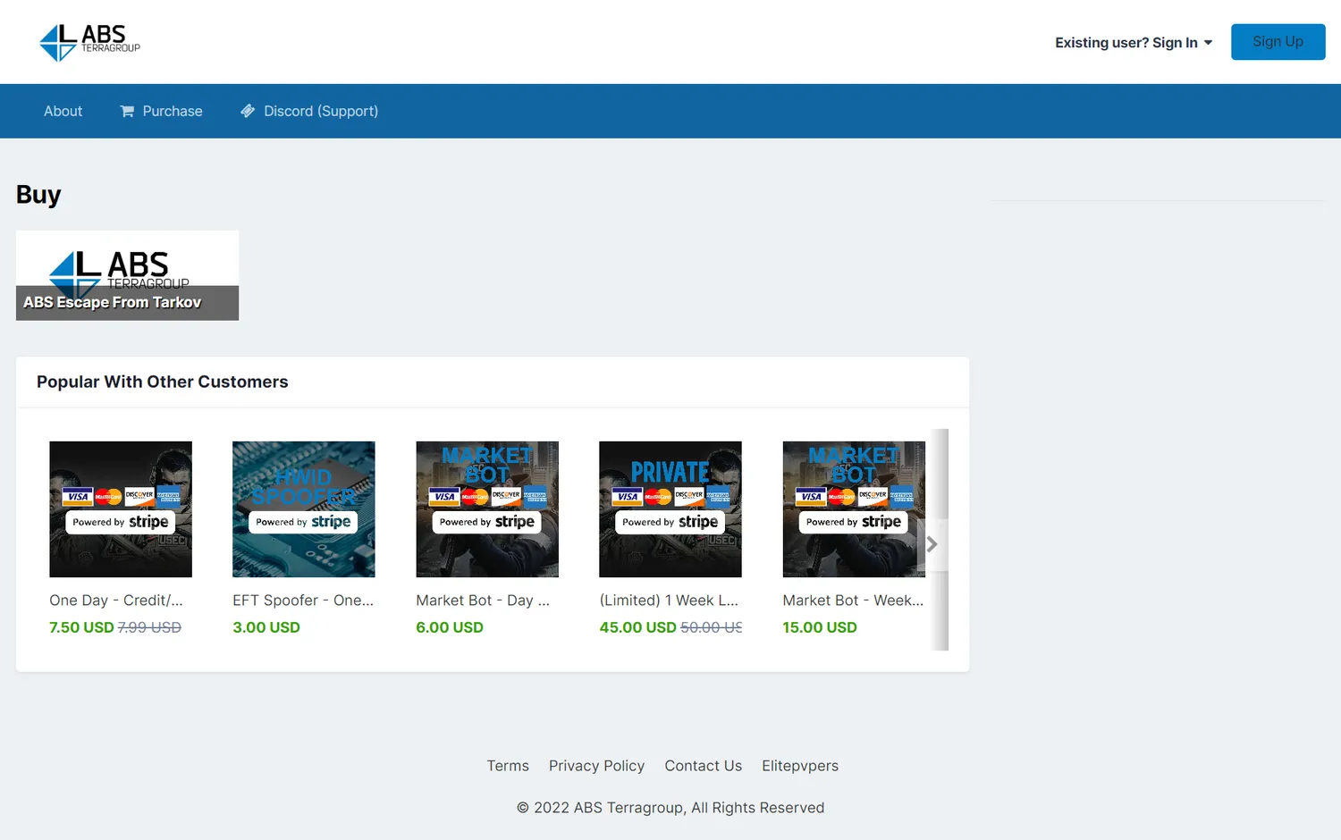Open the About menu item
Image resolution: width=1341 pixels, height=840 pixels.
[x=63, y=111]
